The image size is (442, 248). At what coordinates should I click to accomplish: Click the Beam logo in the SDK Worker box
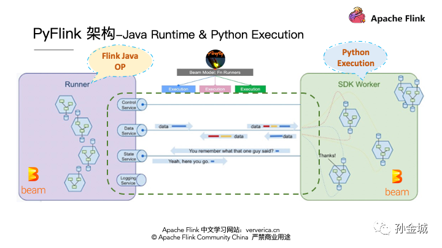[397, 182]
